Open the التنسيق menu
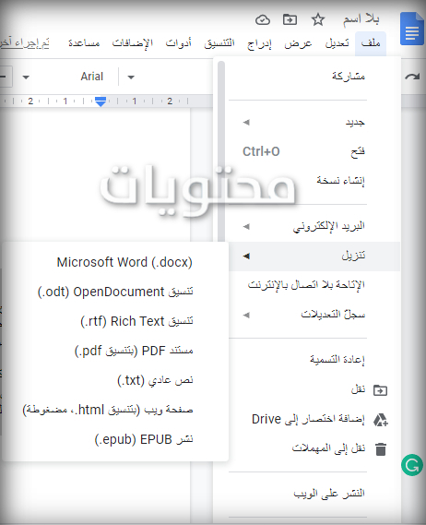Screen dimensions: 426x525 pos(219,43)
